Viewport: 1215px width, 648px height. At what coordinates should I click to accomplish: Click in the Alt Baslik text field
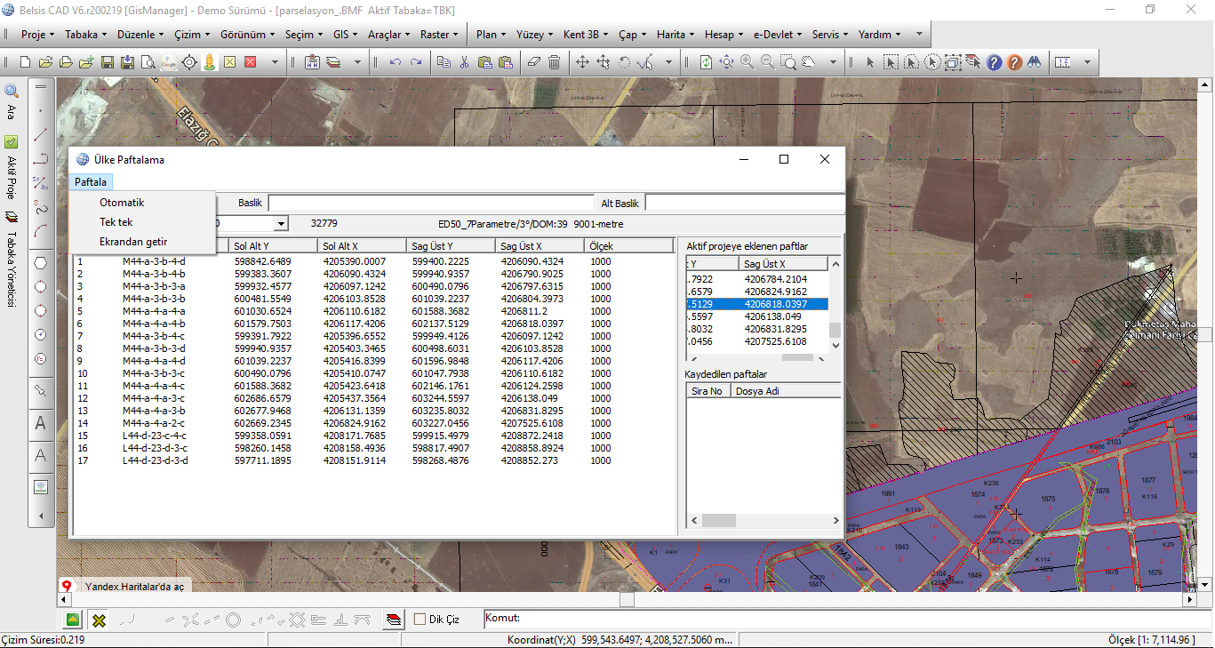pyautogui.click(x=744, y=203)
